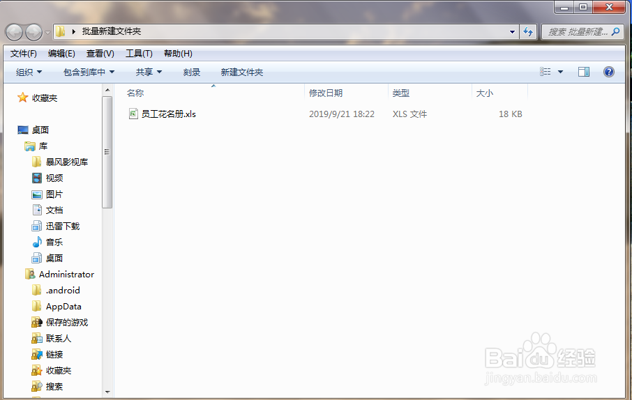Click the top-level 桌面 monitor icon
Viewport: 632px width, 400px height.
click(x=23, y=130)
